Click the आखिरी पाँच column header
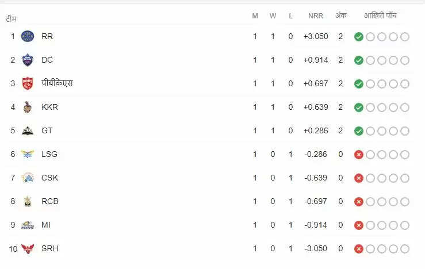The width and height of the screenshot is (425, 269). coord(381,16)
